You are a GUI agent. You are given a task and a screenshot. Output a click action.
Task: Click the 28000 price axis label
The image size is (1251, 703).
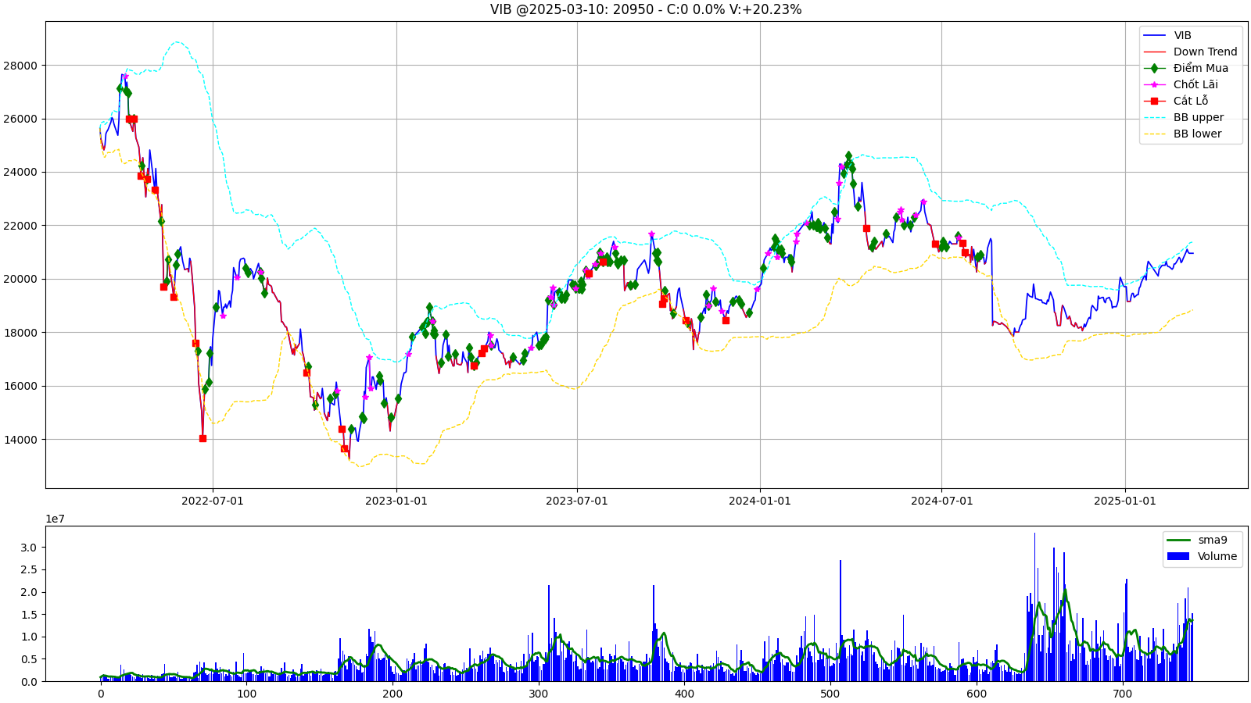click(x=20, y=66)
